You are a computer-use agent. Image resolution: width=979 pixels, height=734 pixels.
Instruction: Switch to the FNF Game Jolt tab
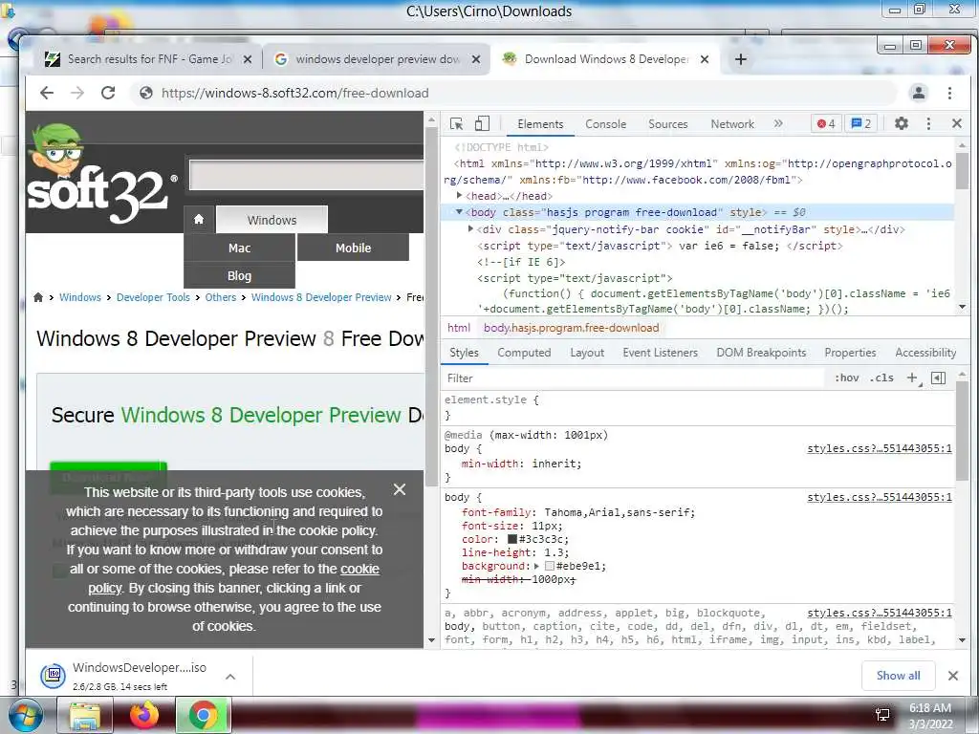pyautogui.click(x=148, y=59)
